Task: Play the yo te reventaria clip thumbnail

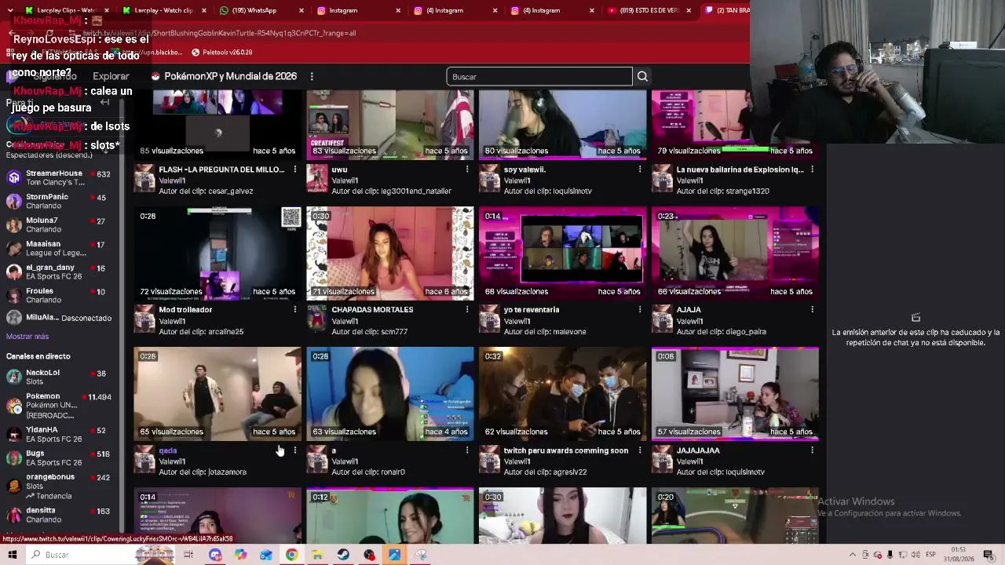Action: pyautogui.click(x=563, y=253)
